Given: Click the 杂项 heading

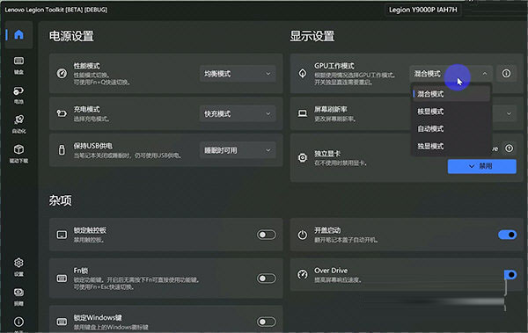Looking at the screenshot, I should click(60, 200).
